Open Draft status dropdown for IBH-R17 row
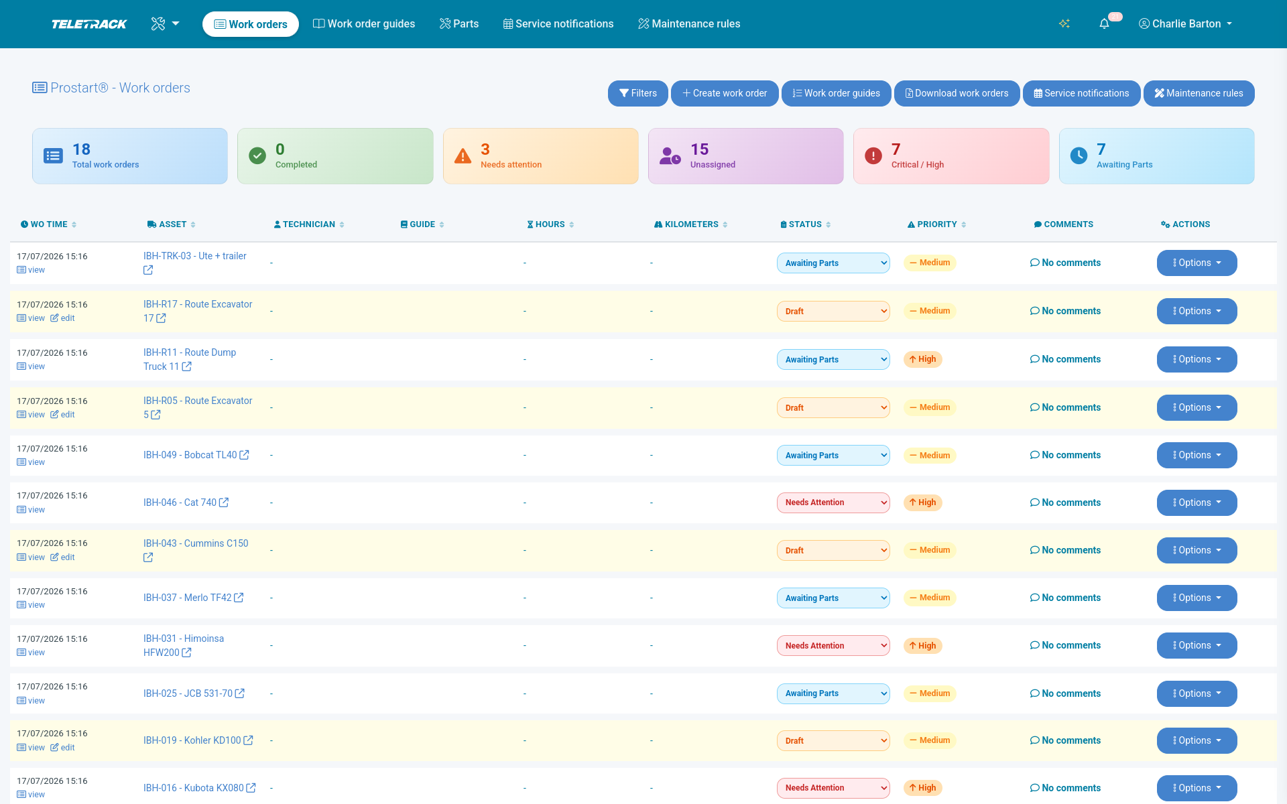 833,312
